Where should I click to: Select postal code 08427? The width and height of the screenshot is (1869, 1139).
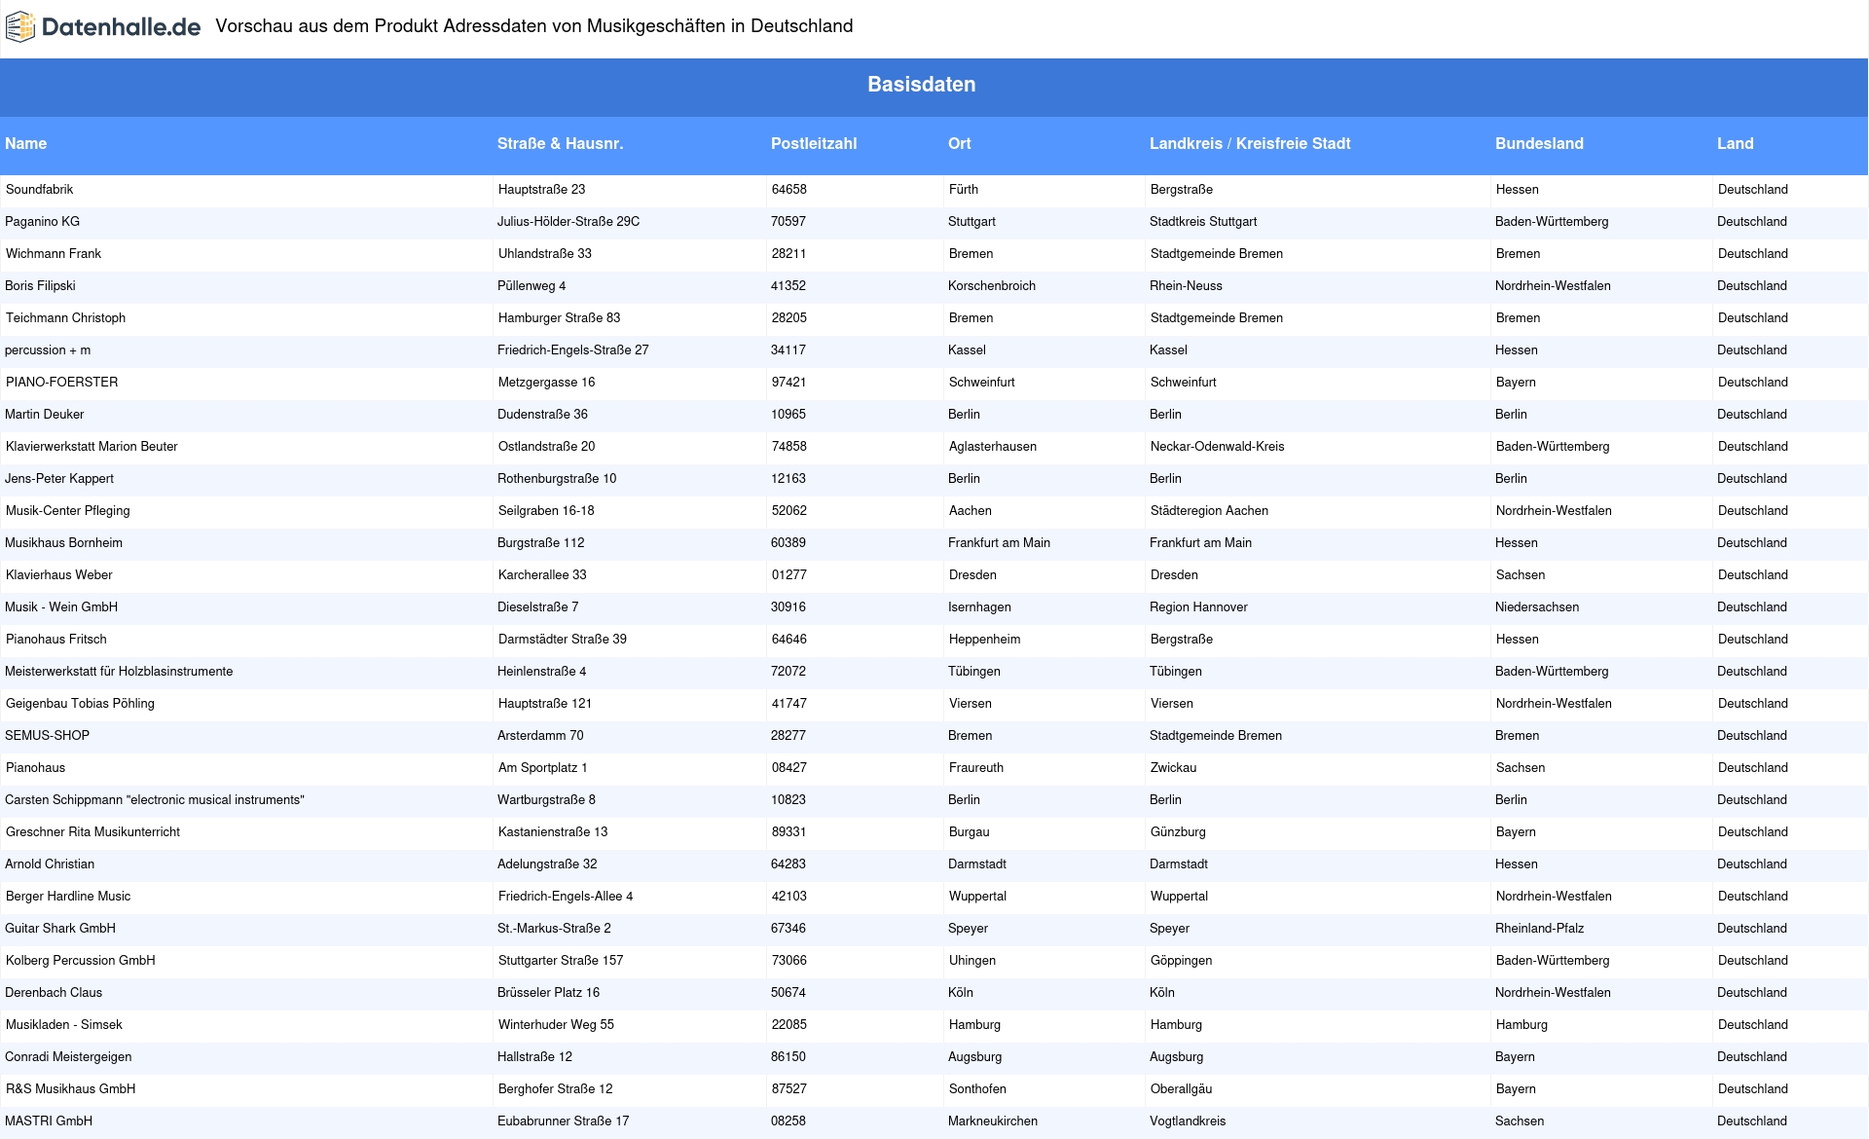click(x=789, y=768)
